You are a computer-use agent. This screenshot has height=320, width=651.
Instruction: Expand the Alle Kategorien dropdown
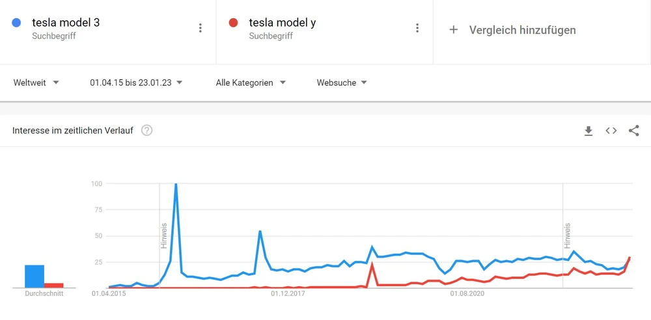[x=251, y=83]
